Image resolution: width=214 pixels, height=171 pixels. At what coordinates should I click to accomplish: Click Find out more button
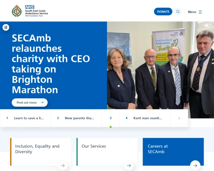[30, 102]
